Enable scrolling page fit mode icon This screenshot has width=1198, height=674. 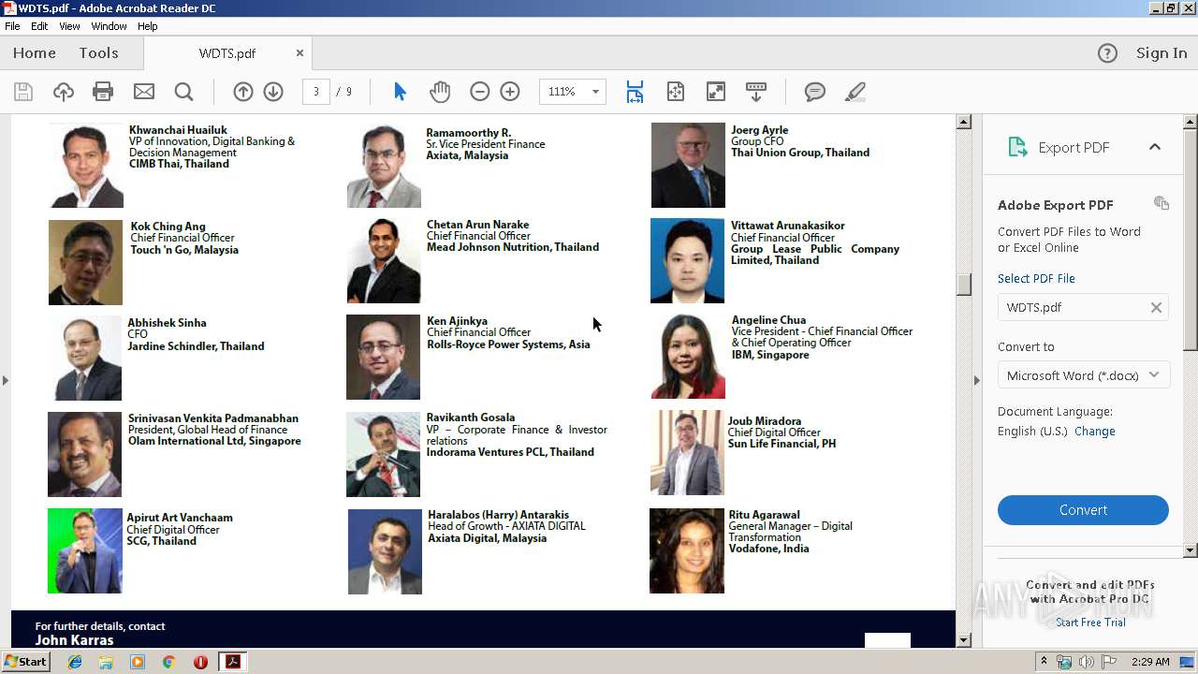pyautogui.click(x=635, y=92)
